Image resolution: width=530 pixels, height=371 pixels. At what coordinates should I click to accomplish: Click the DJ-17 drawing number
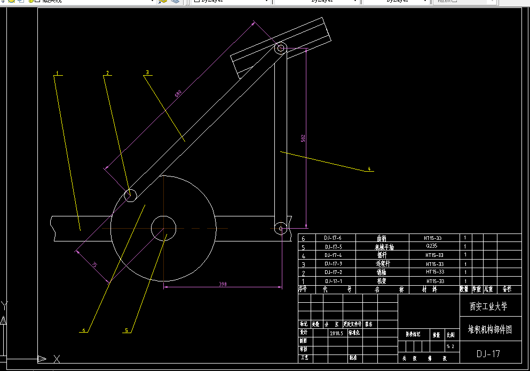tap(488, 354)
